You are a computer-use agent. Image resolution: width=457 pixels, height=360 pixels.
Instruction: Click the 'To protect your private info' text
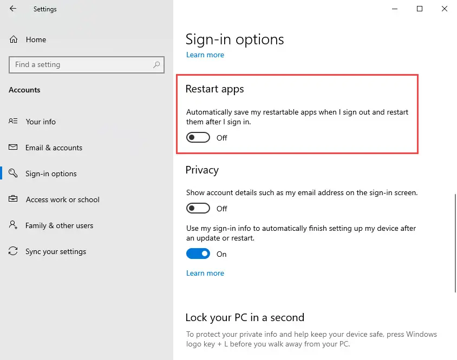[x=311, y=339]
